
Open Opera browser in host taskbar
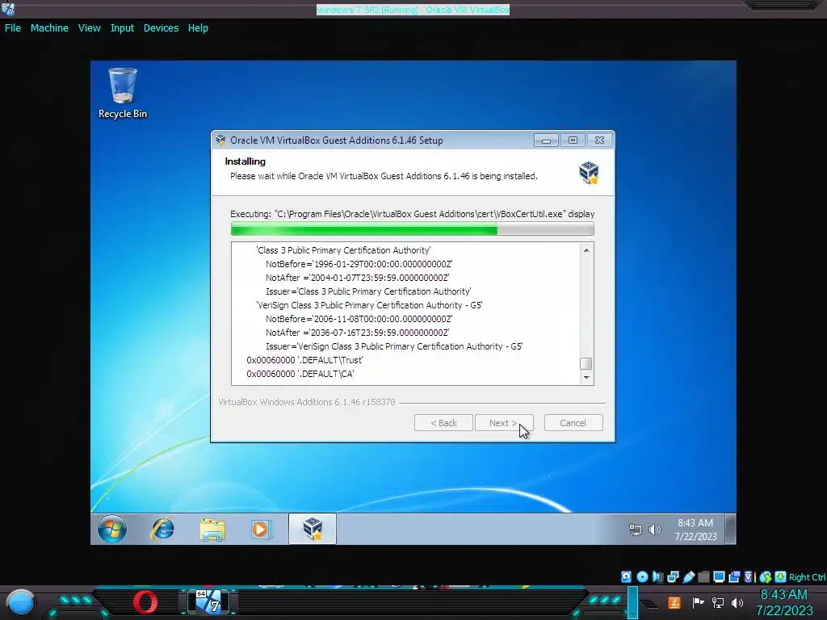pyautogui.click(x=145, y=602)
